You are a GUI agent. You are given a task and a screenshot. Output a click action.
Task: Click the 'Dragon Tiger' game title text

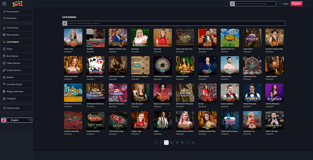(x=137, y=131)
